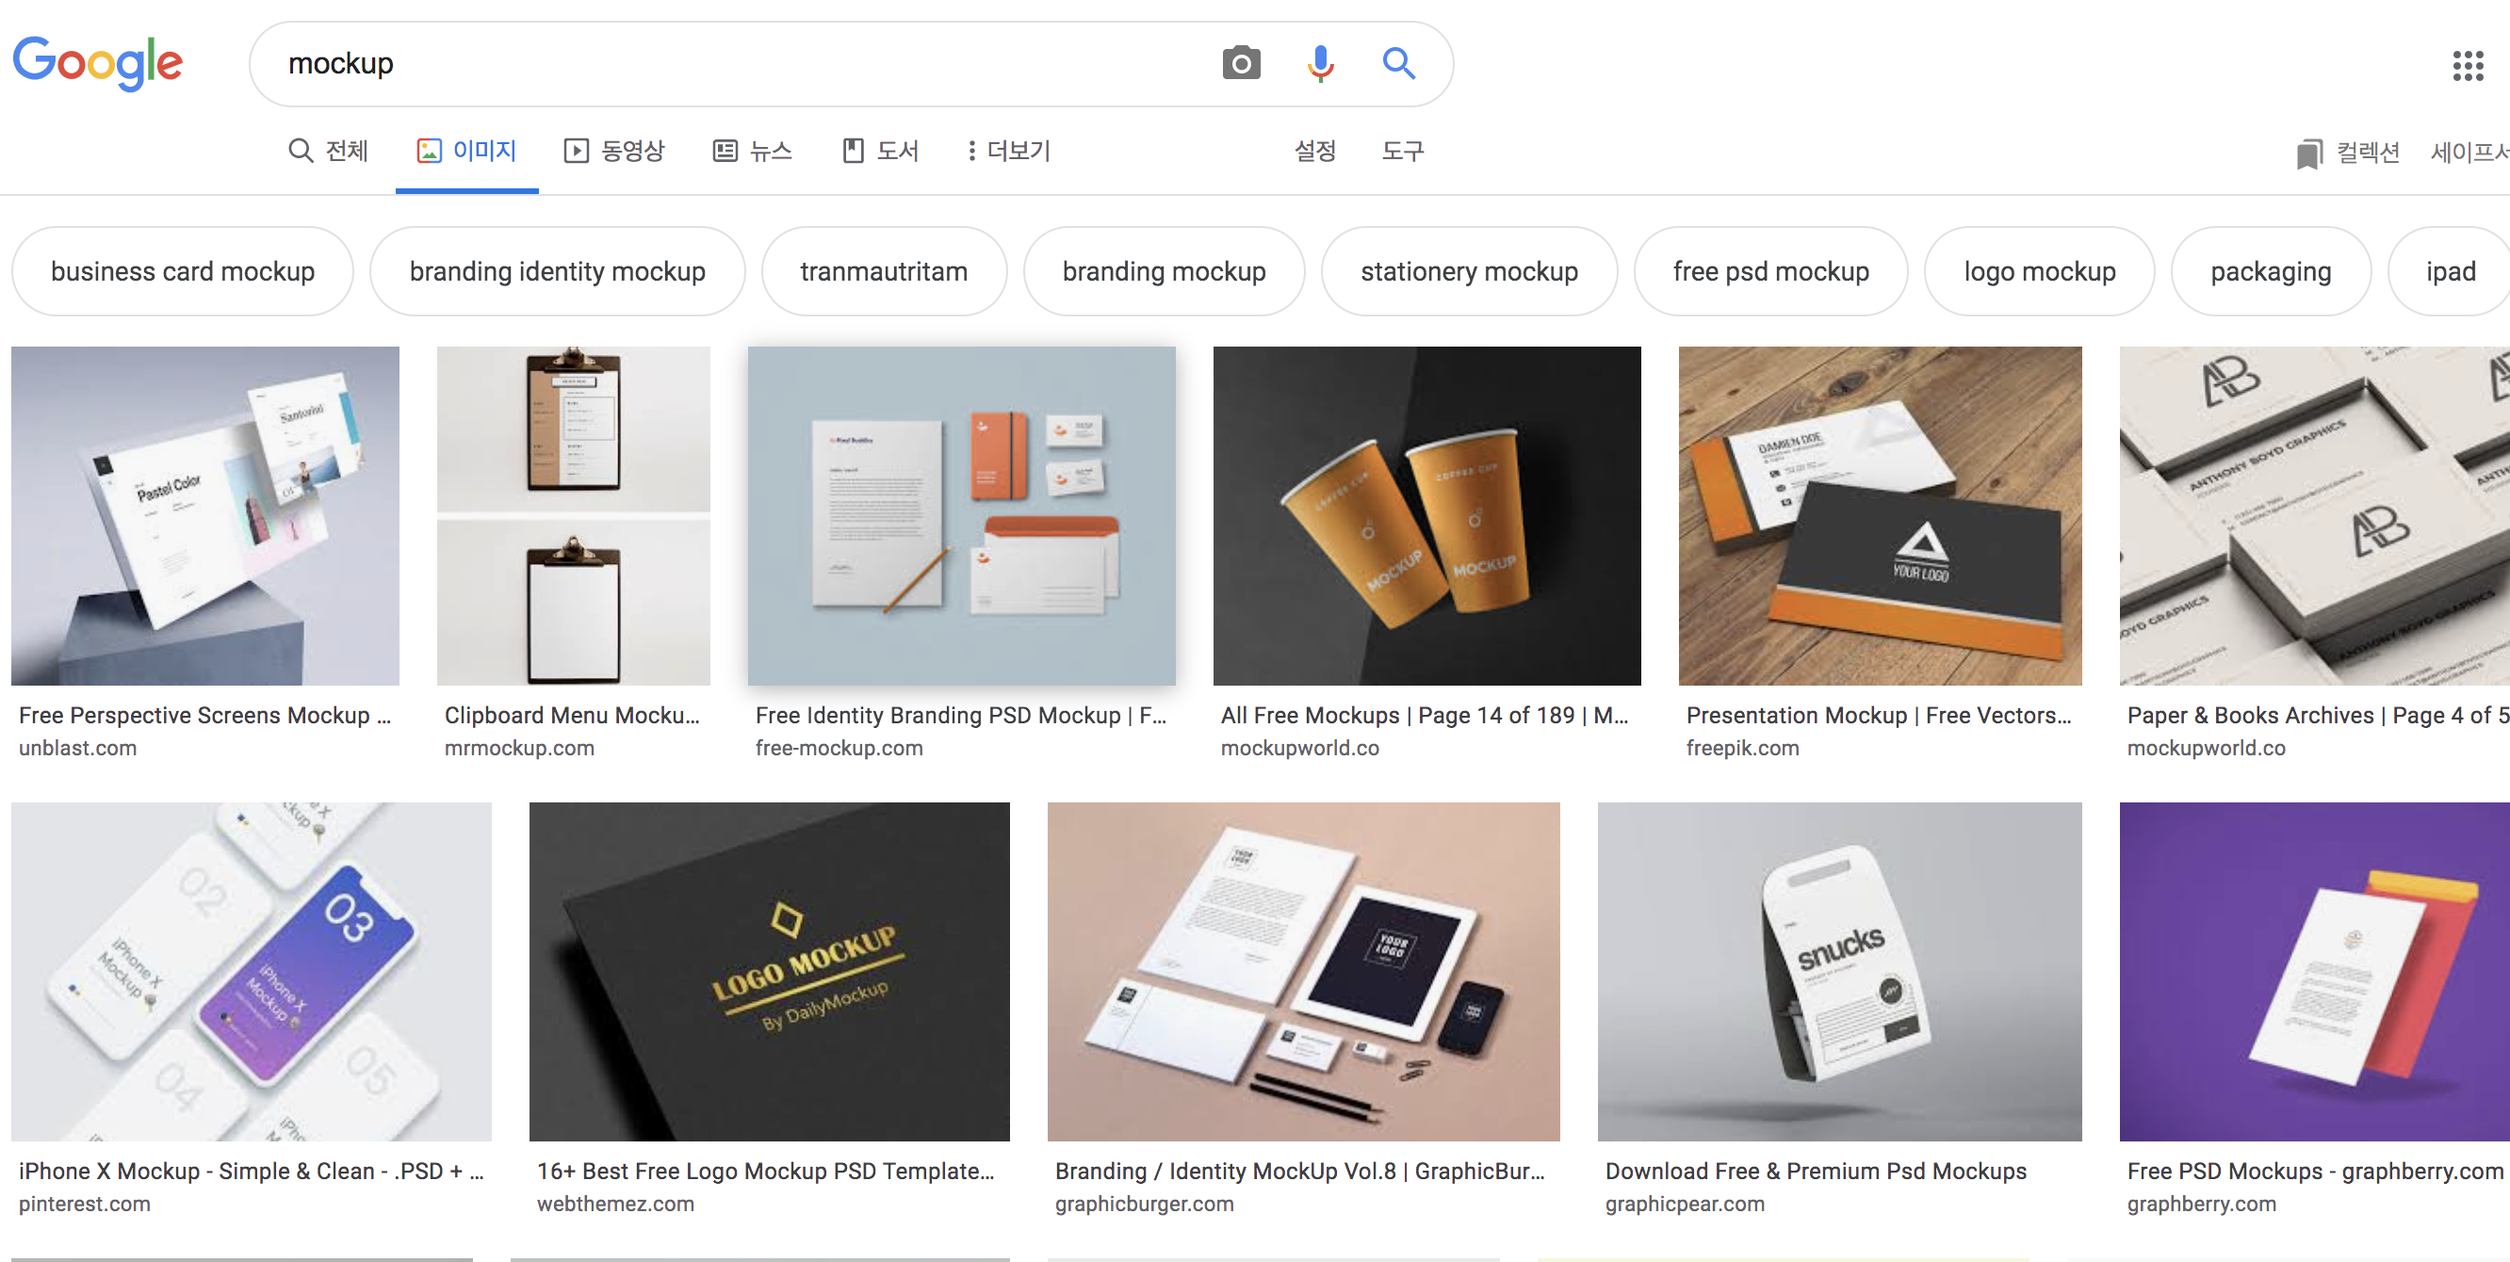Open the 설정 settings dropdown

point(1313,151)
